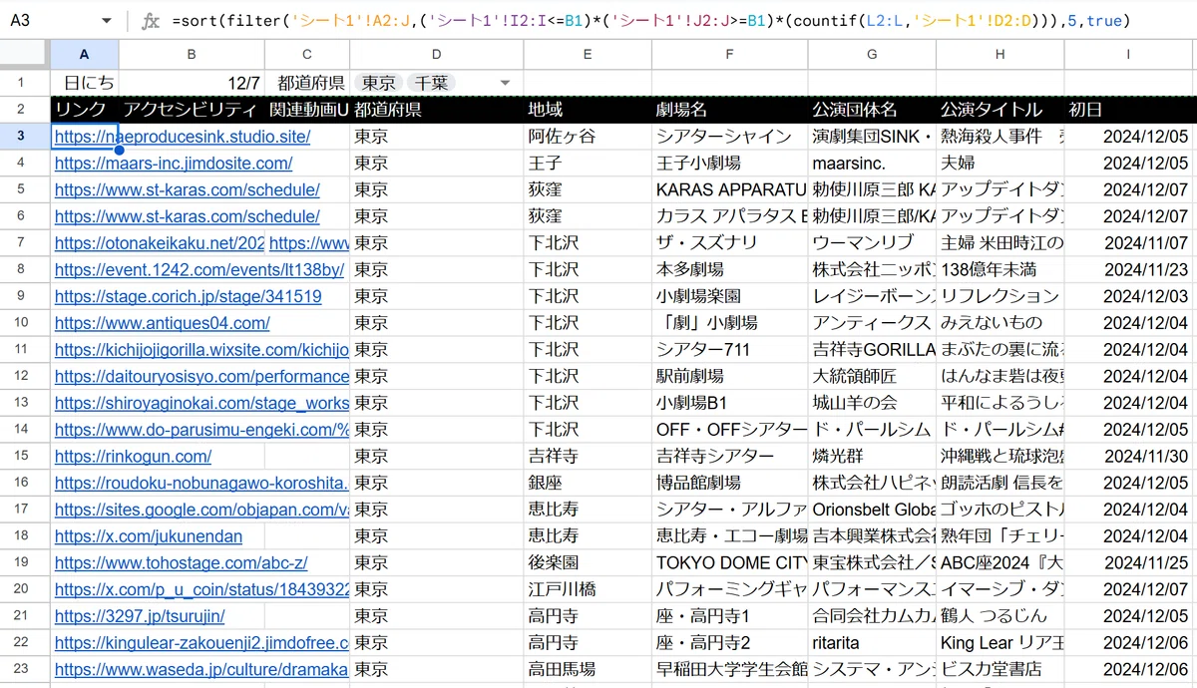Open the x.com/p_u_coin status link

[201, 589]
